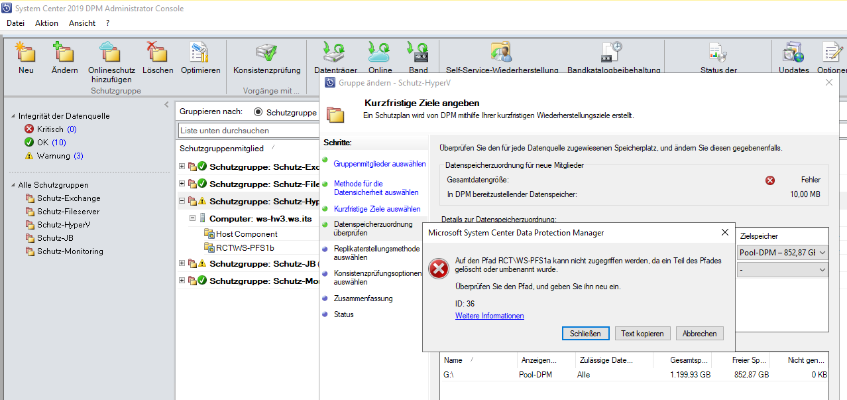The width and height of the screenshot is (847, 400).
Task: Close the Gruppe ändern wizard window
Action: click(828, 82)
